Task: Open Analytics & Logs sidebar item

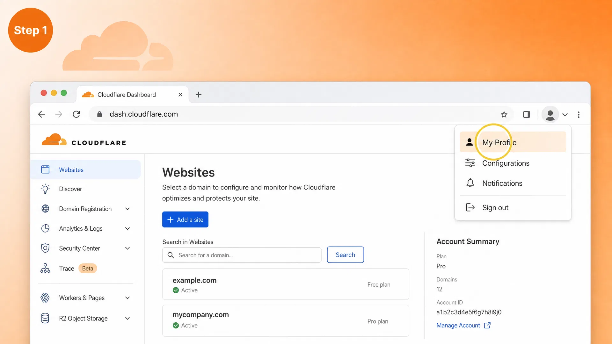Action: coord(86,228)
